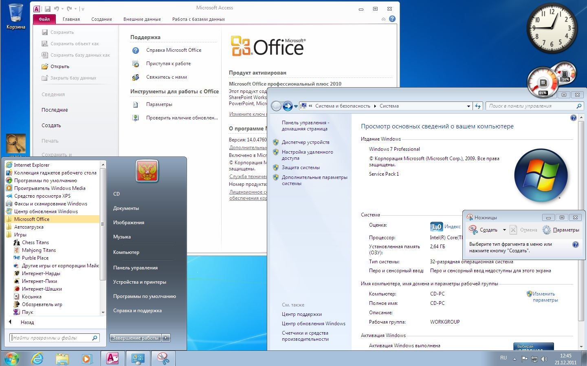Click the volume icon in system tray
Viewport: 587px width, 366px height.
pyautogui.click(x=544, y=359)
